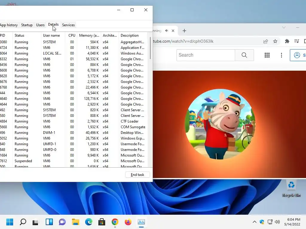Viewport: 306px width, 229px height.
Task: Open the Recycle Bin desktop icon
Action: tap(291, 188)
